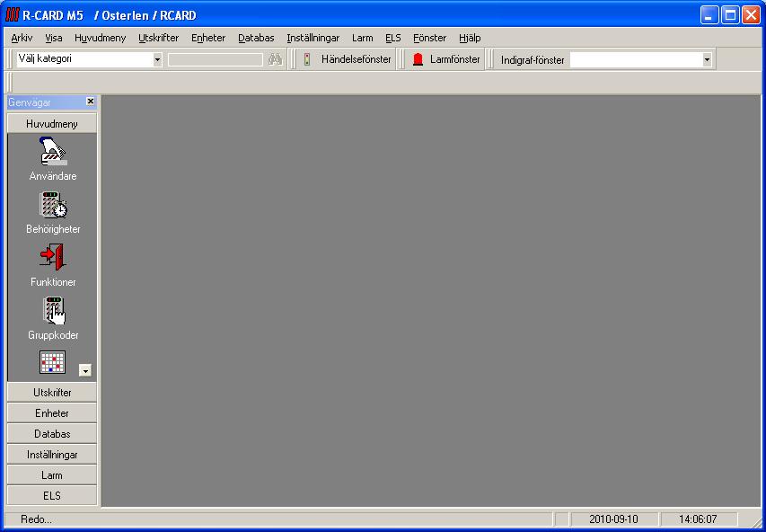Click the time 14:06:07 in status bar
The height and width of the screenshot is (532, 766).
pos(698,519)
